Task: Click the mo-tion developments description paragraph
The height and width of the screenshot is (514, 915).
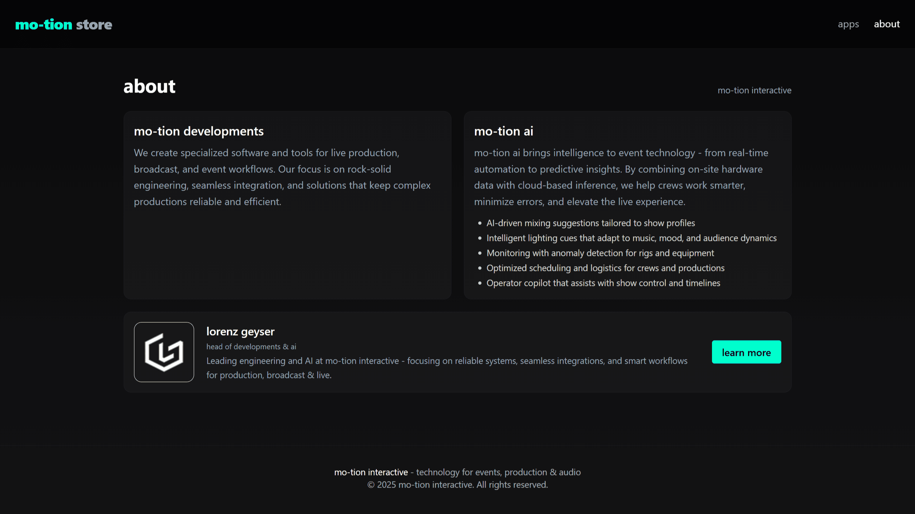Action: coord(282,177)
